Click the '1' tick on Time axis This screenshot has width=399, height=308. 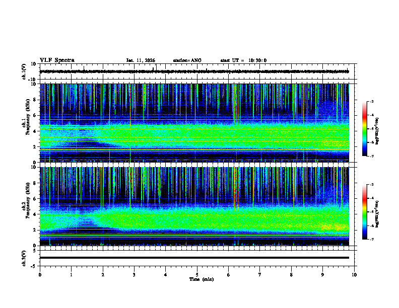pos(71,275)
